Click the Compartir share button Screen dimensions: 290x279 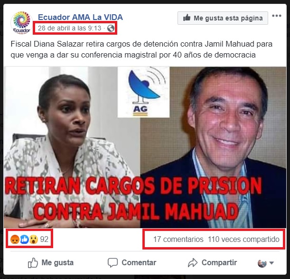point(212,262)
